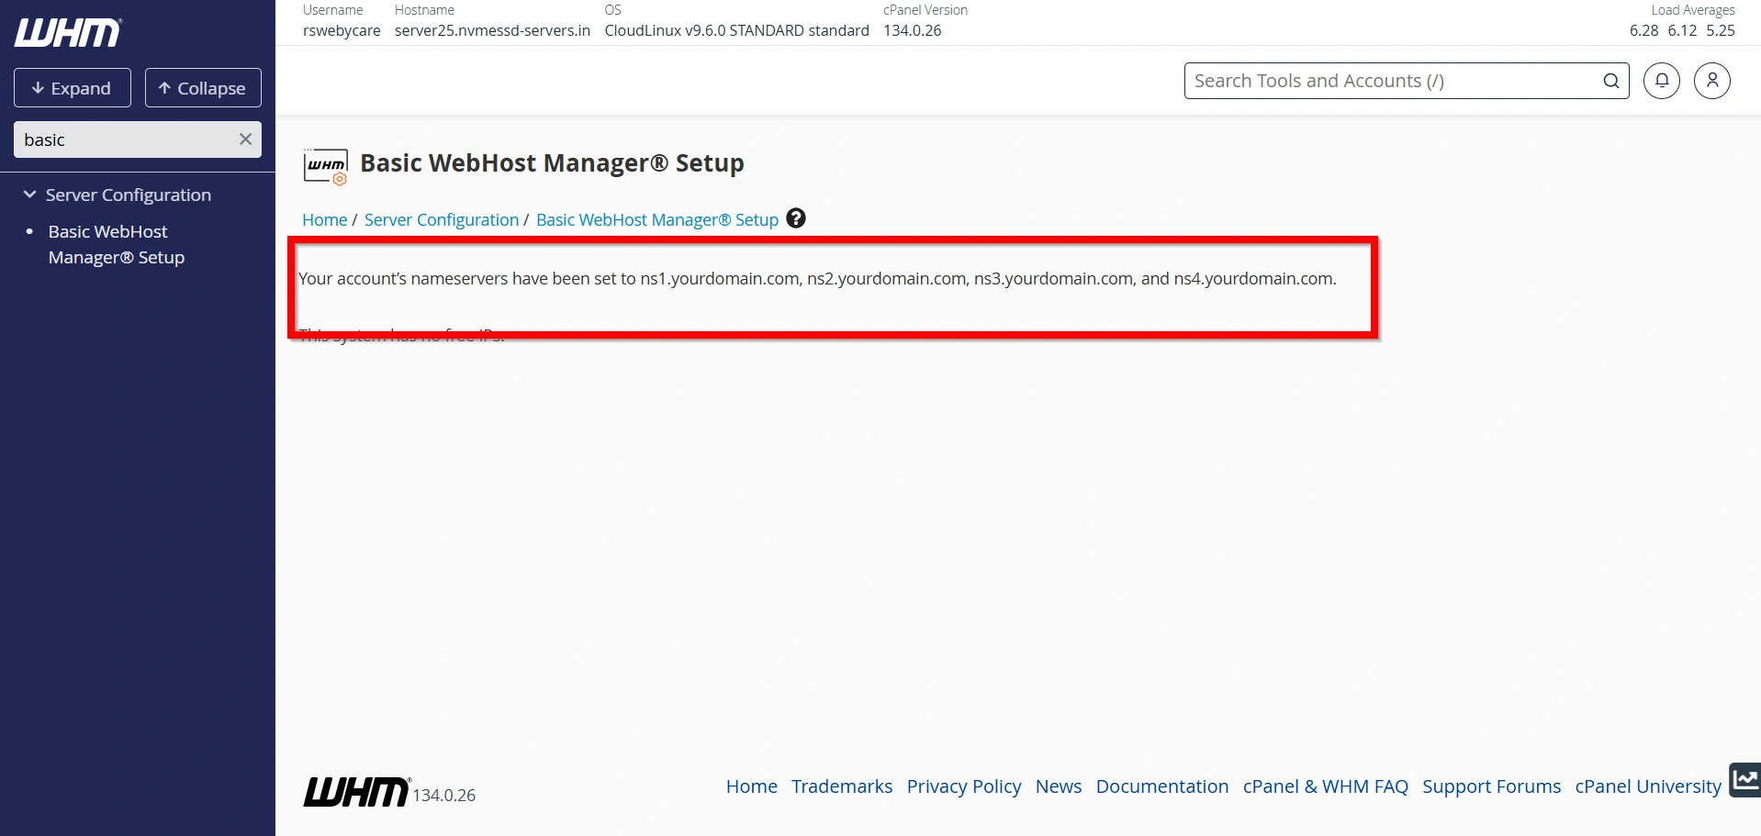Click the OS value CloudLinux v9.6.0 STANDARD
This screenshot has height=836, width=1761.
(736, 30)
